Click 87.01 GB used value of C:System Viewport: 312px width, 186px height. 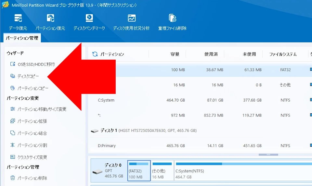[215, 100]
